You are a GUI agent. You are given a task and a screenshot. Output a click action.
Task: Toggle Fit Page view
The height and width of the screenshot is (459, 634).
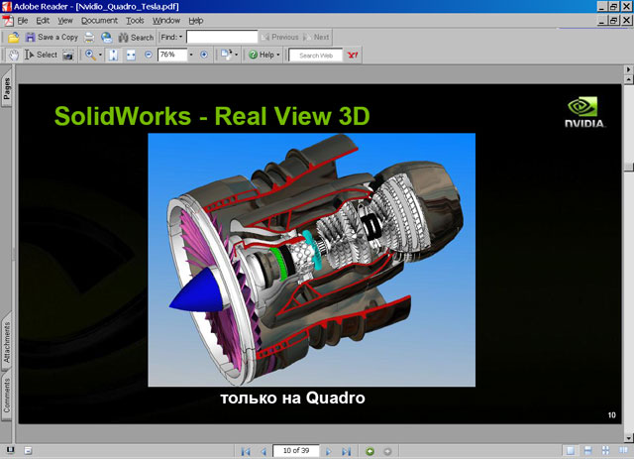[x=113, y=56]
